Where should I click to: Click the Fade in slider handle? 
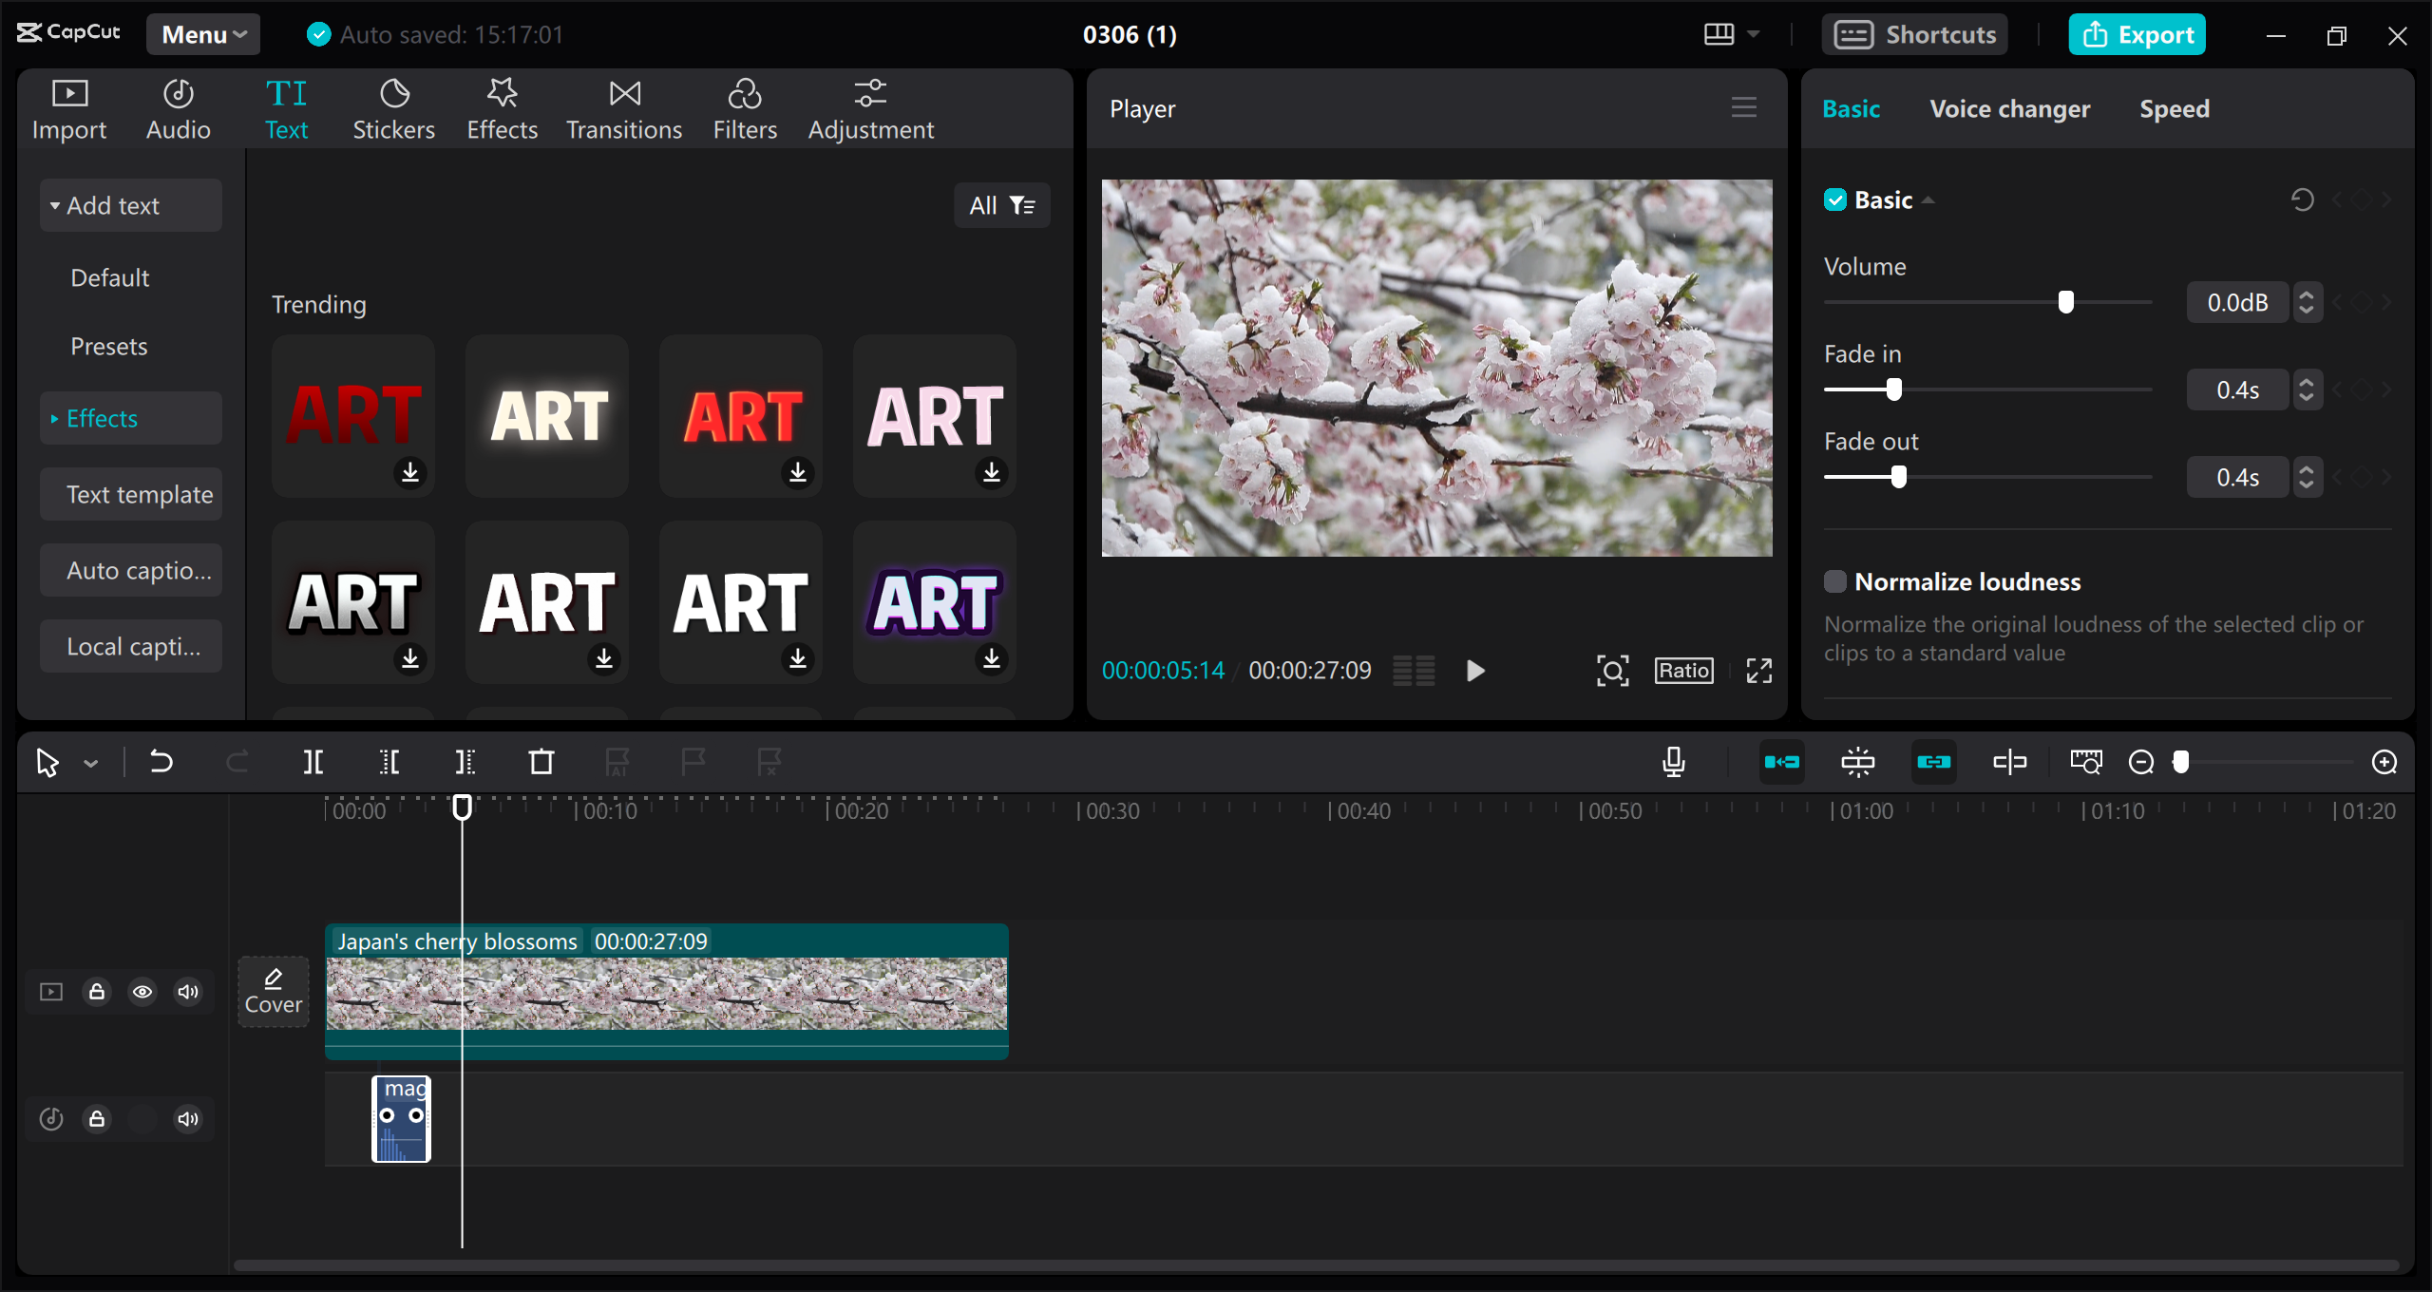point(1896,389)
